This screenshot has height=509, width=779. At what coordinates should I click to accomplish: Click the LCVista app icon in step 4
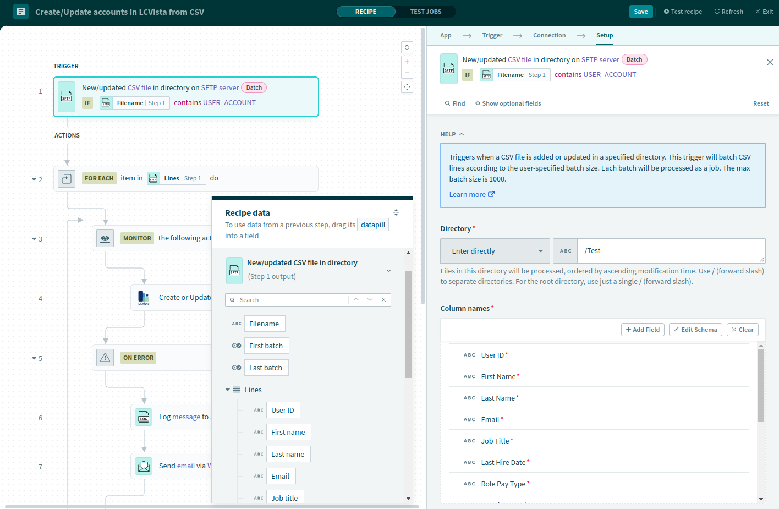144,298
